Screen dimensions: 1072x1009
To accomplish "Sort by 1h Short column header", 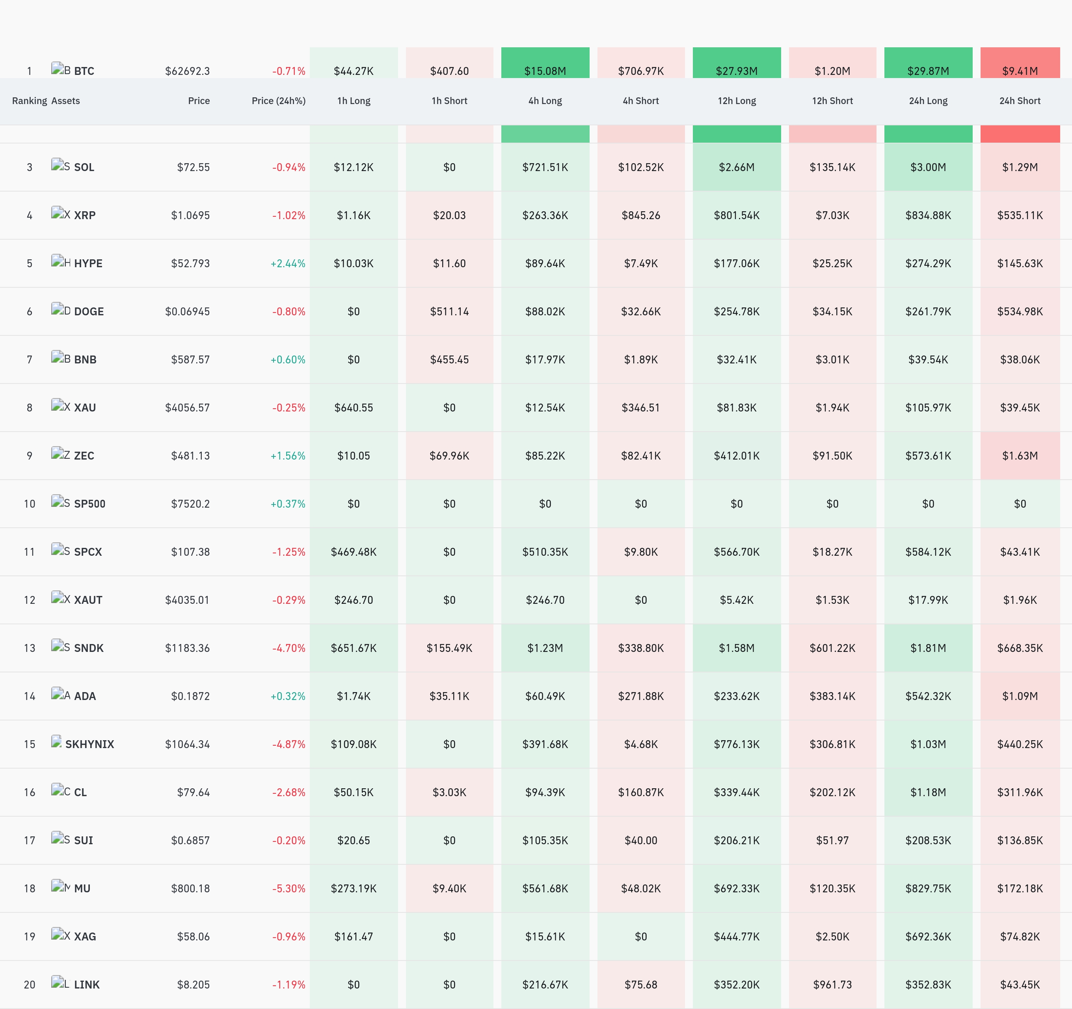I will (x=449, y=101).
